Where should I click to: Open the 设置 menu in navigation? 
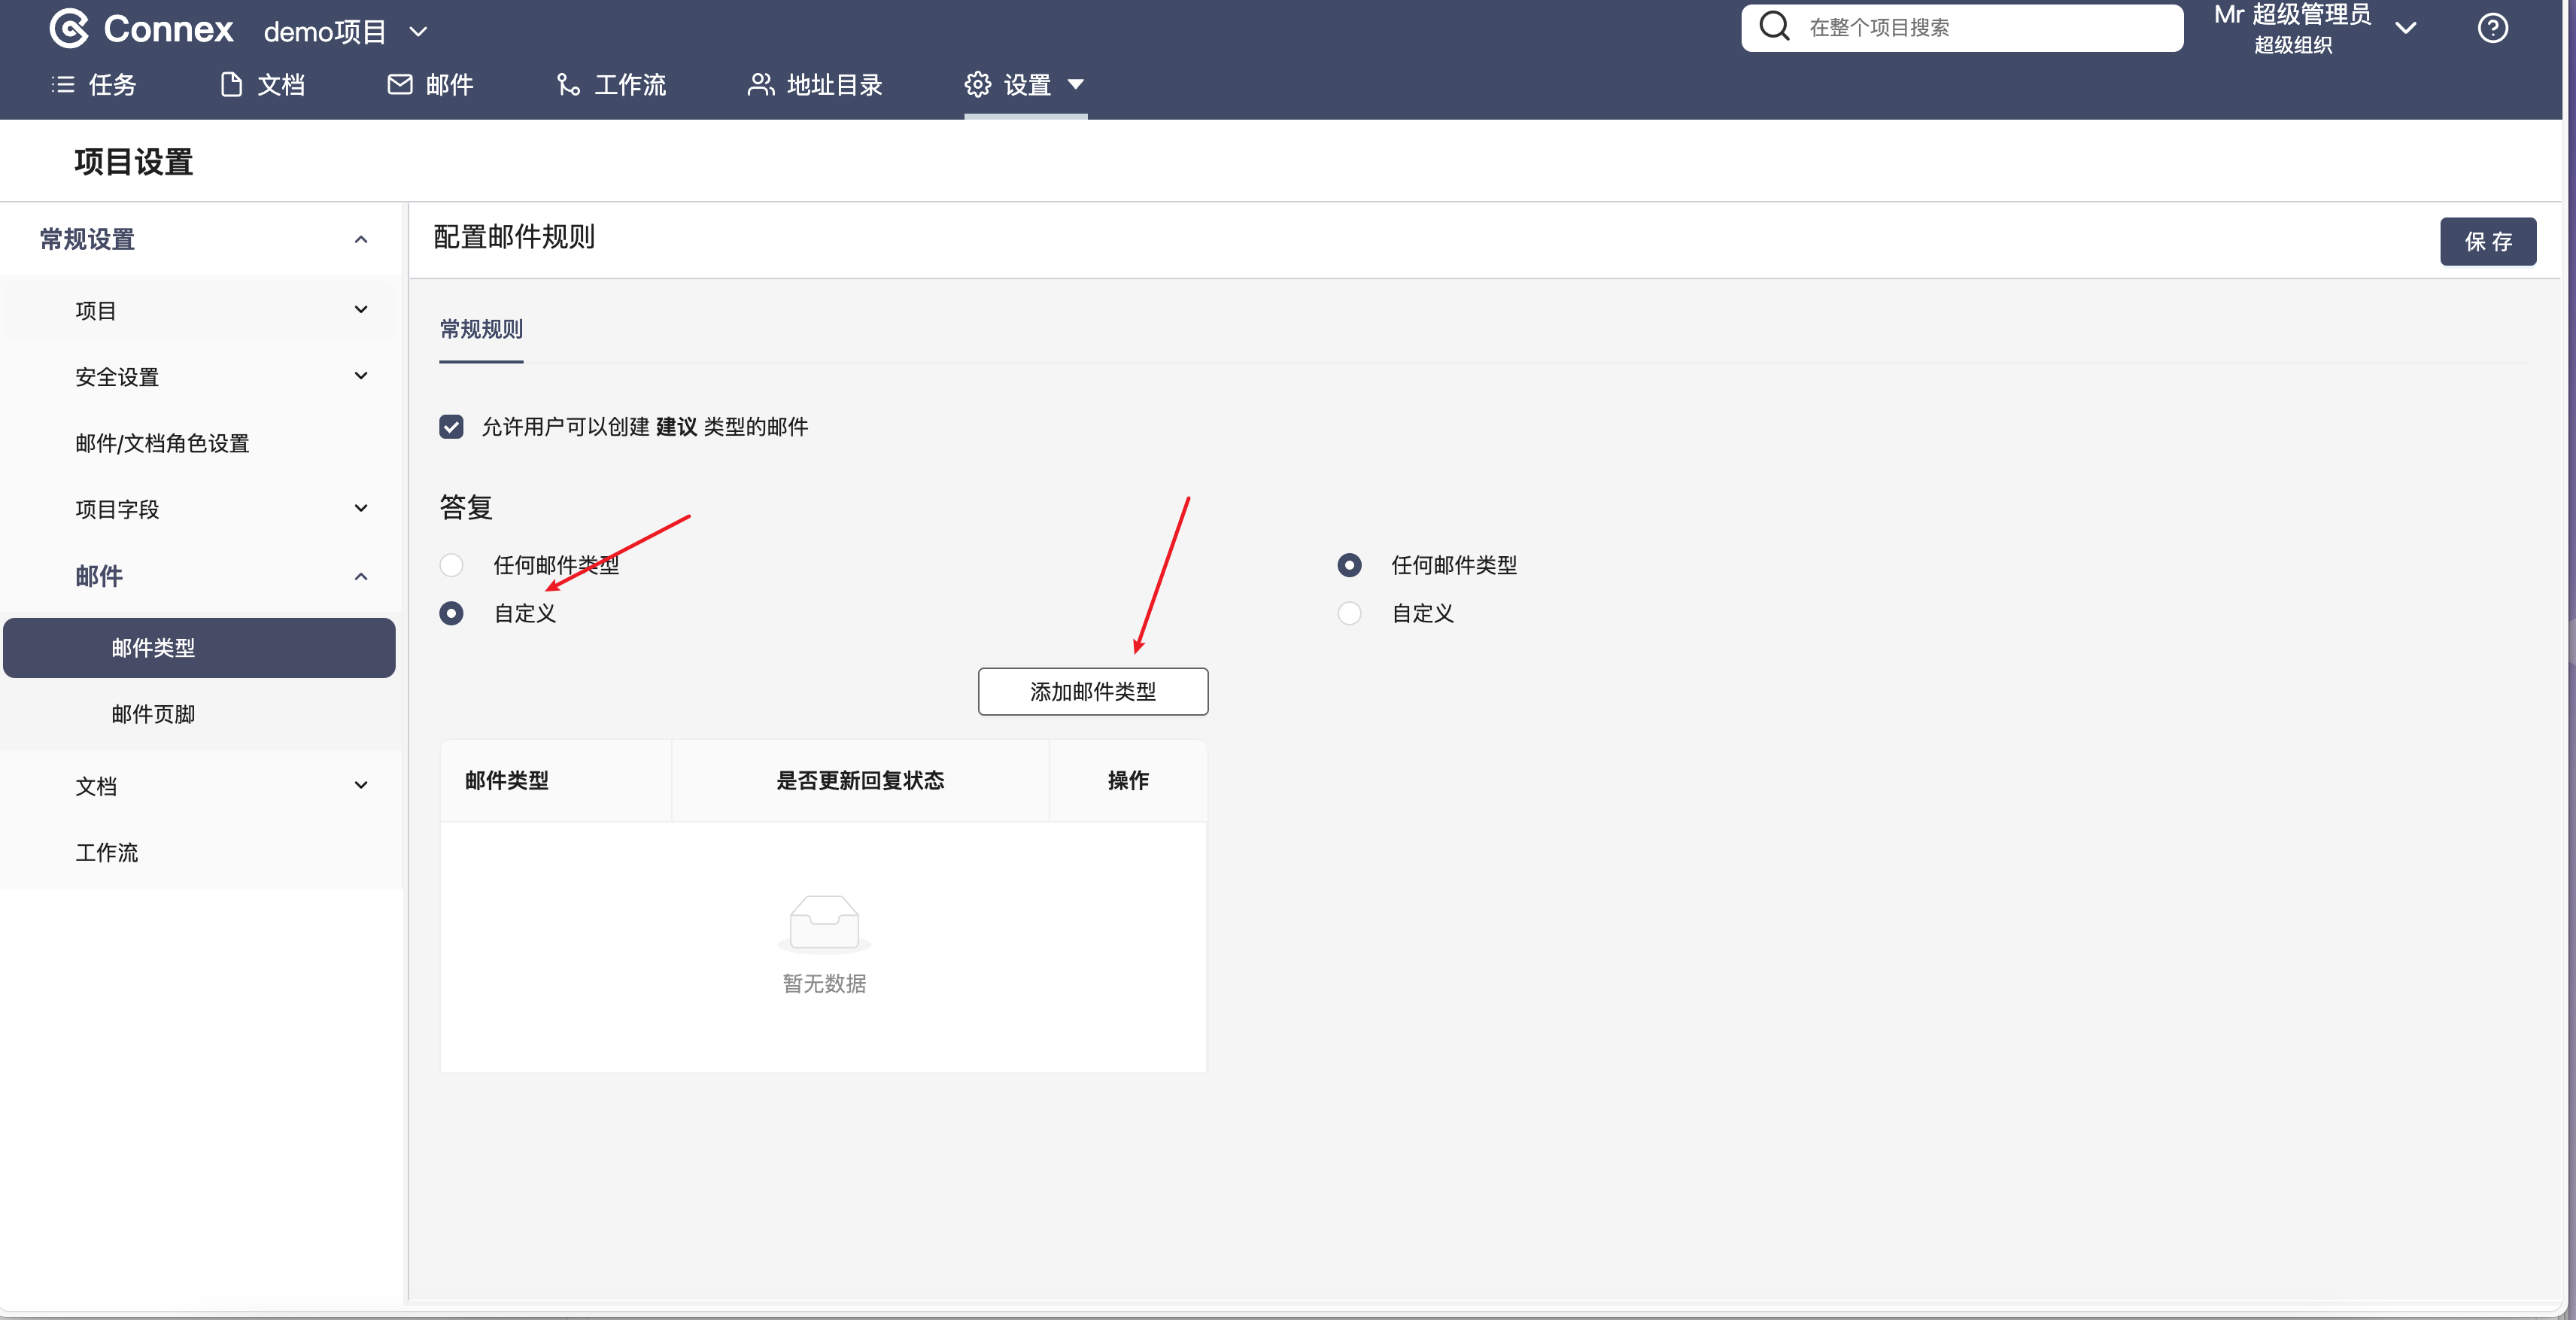[1025, 85]
